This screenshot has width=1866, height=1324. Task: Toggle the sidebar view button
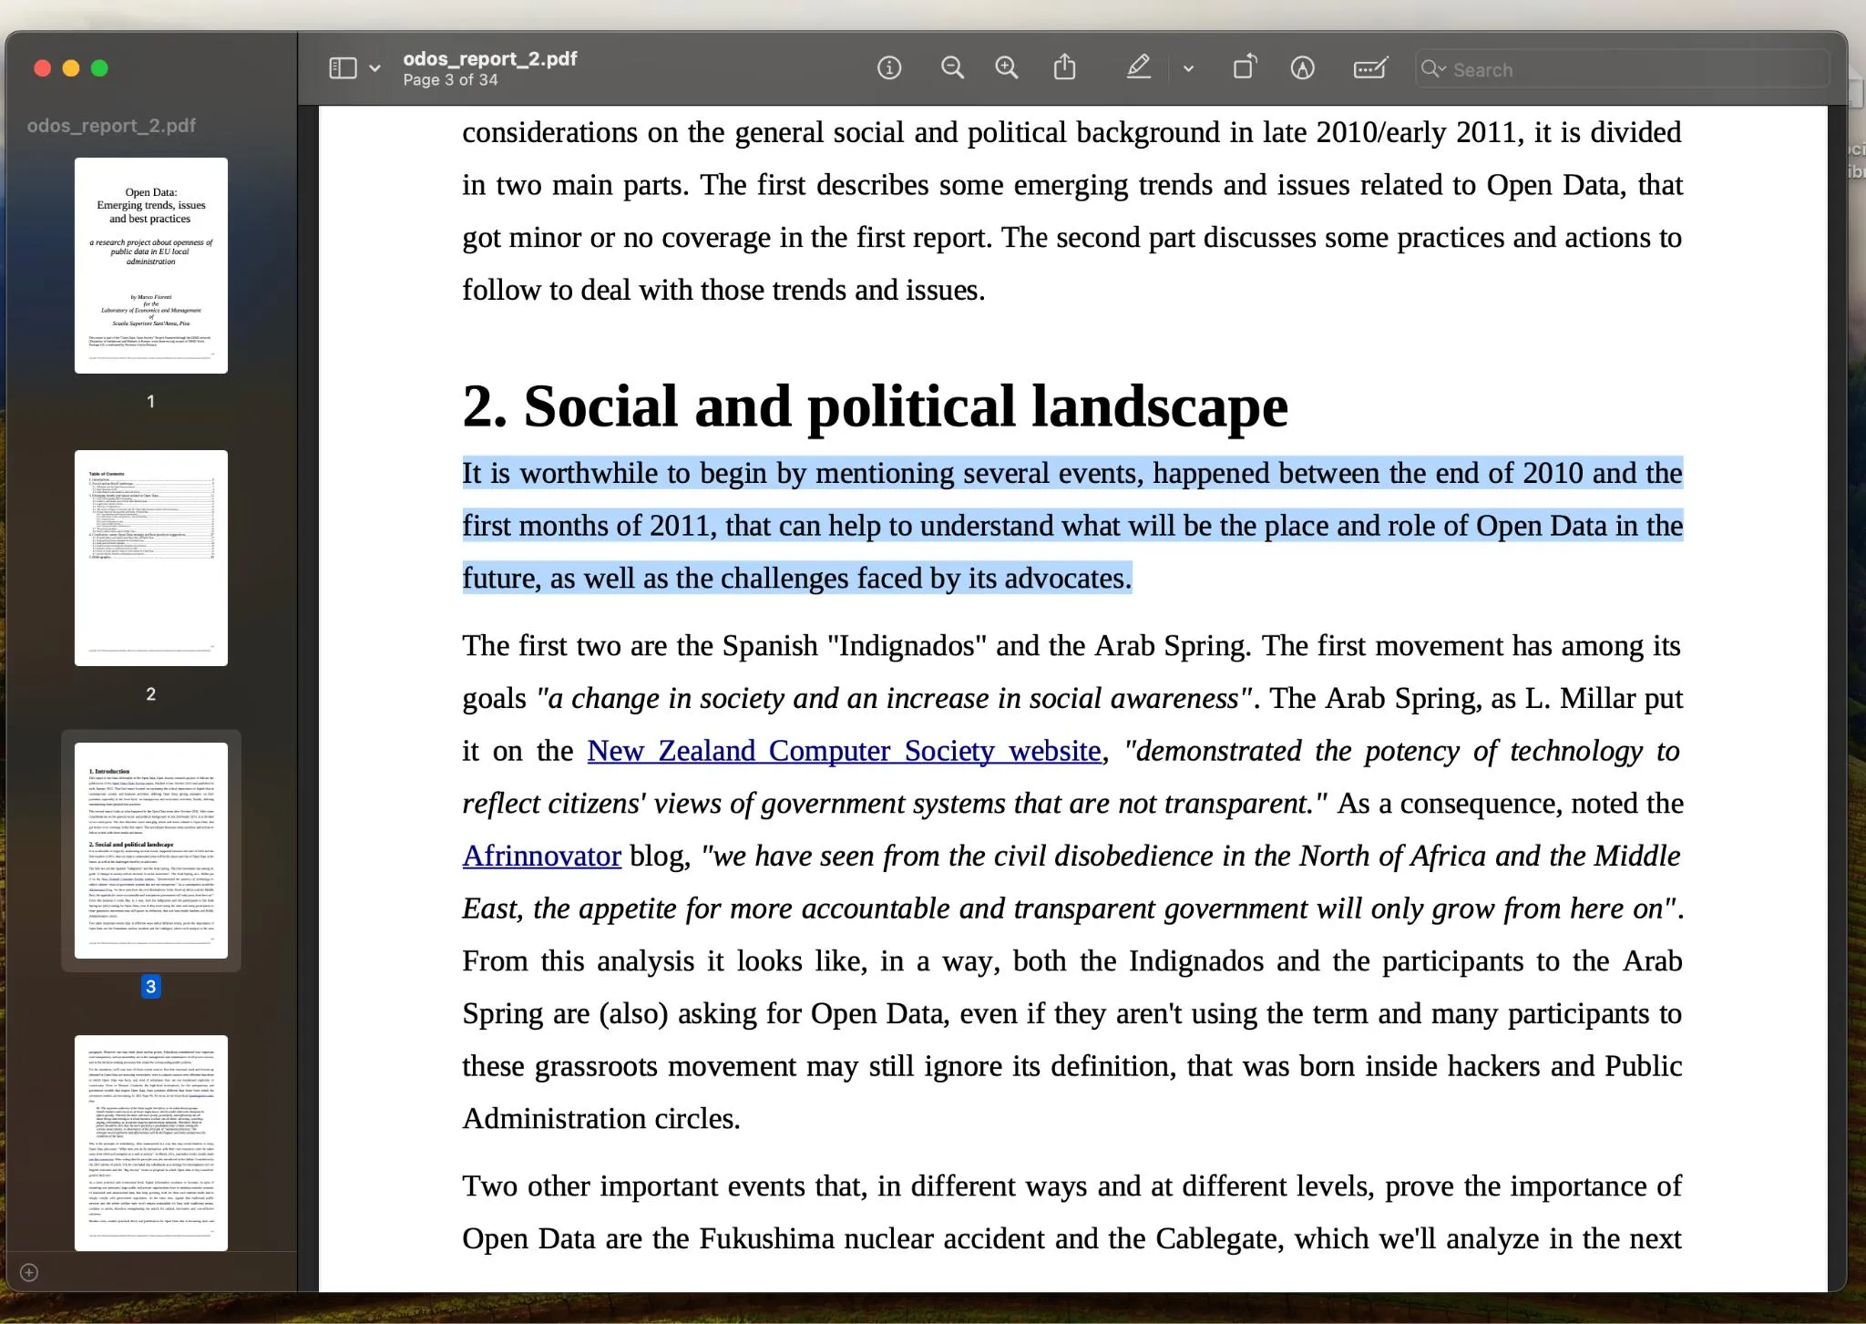coord(343,68)
